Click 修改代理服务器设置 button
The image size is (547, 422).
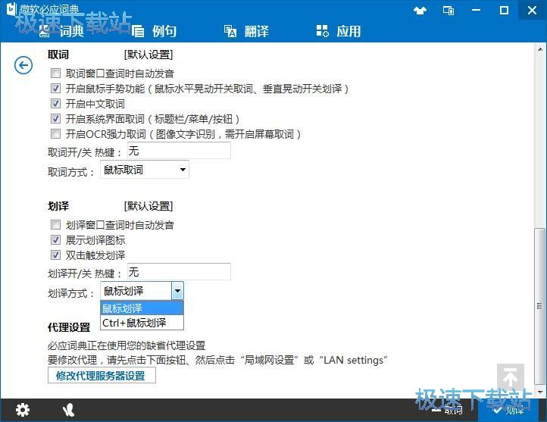click(102, 376)
